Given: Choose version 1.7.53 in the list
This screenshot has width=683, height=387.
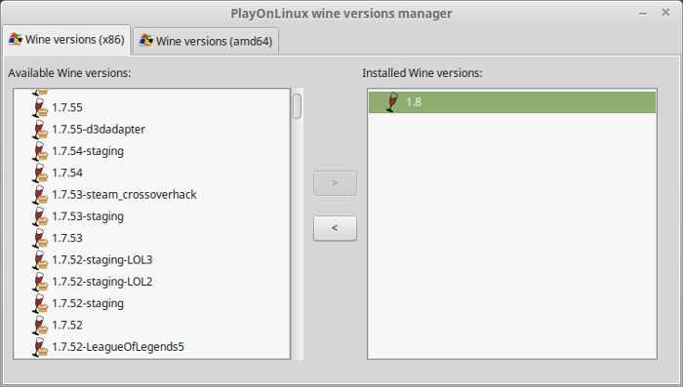Looking at the screenshot, I should [67, 238].
